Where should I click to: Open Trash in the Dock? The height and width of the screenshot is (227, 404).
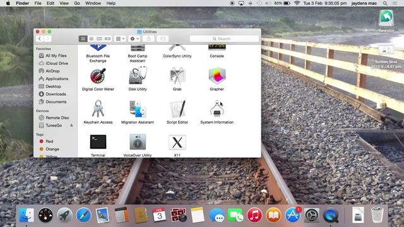tap(377, 214)
